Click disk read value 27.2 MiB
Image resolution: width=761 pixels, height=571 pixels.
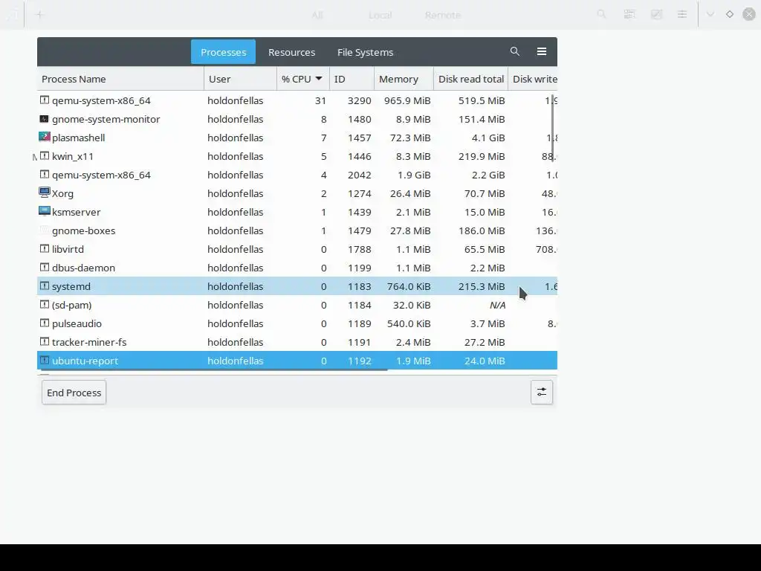[485, 342]
